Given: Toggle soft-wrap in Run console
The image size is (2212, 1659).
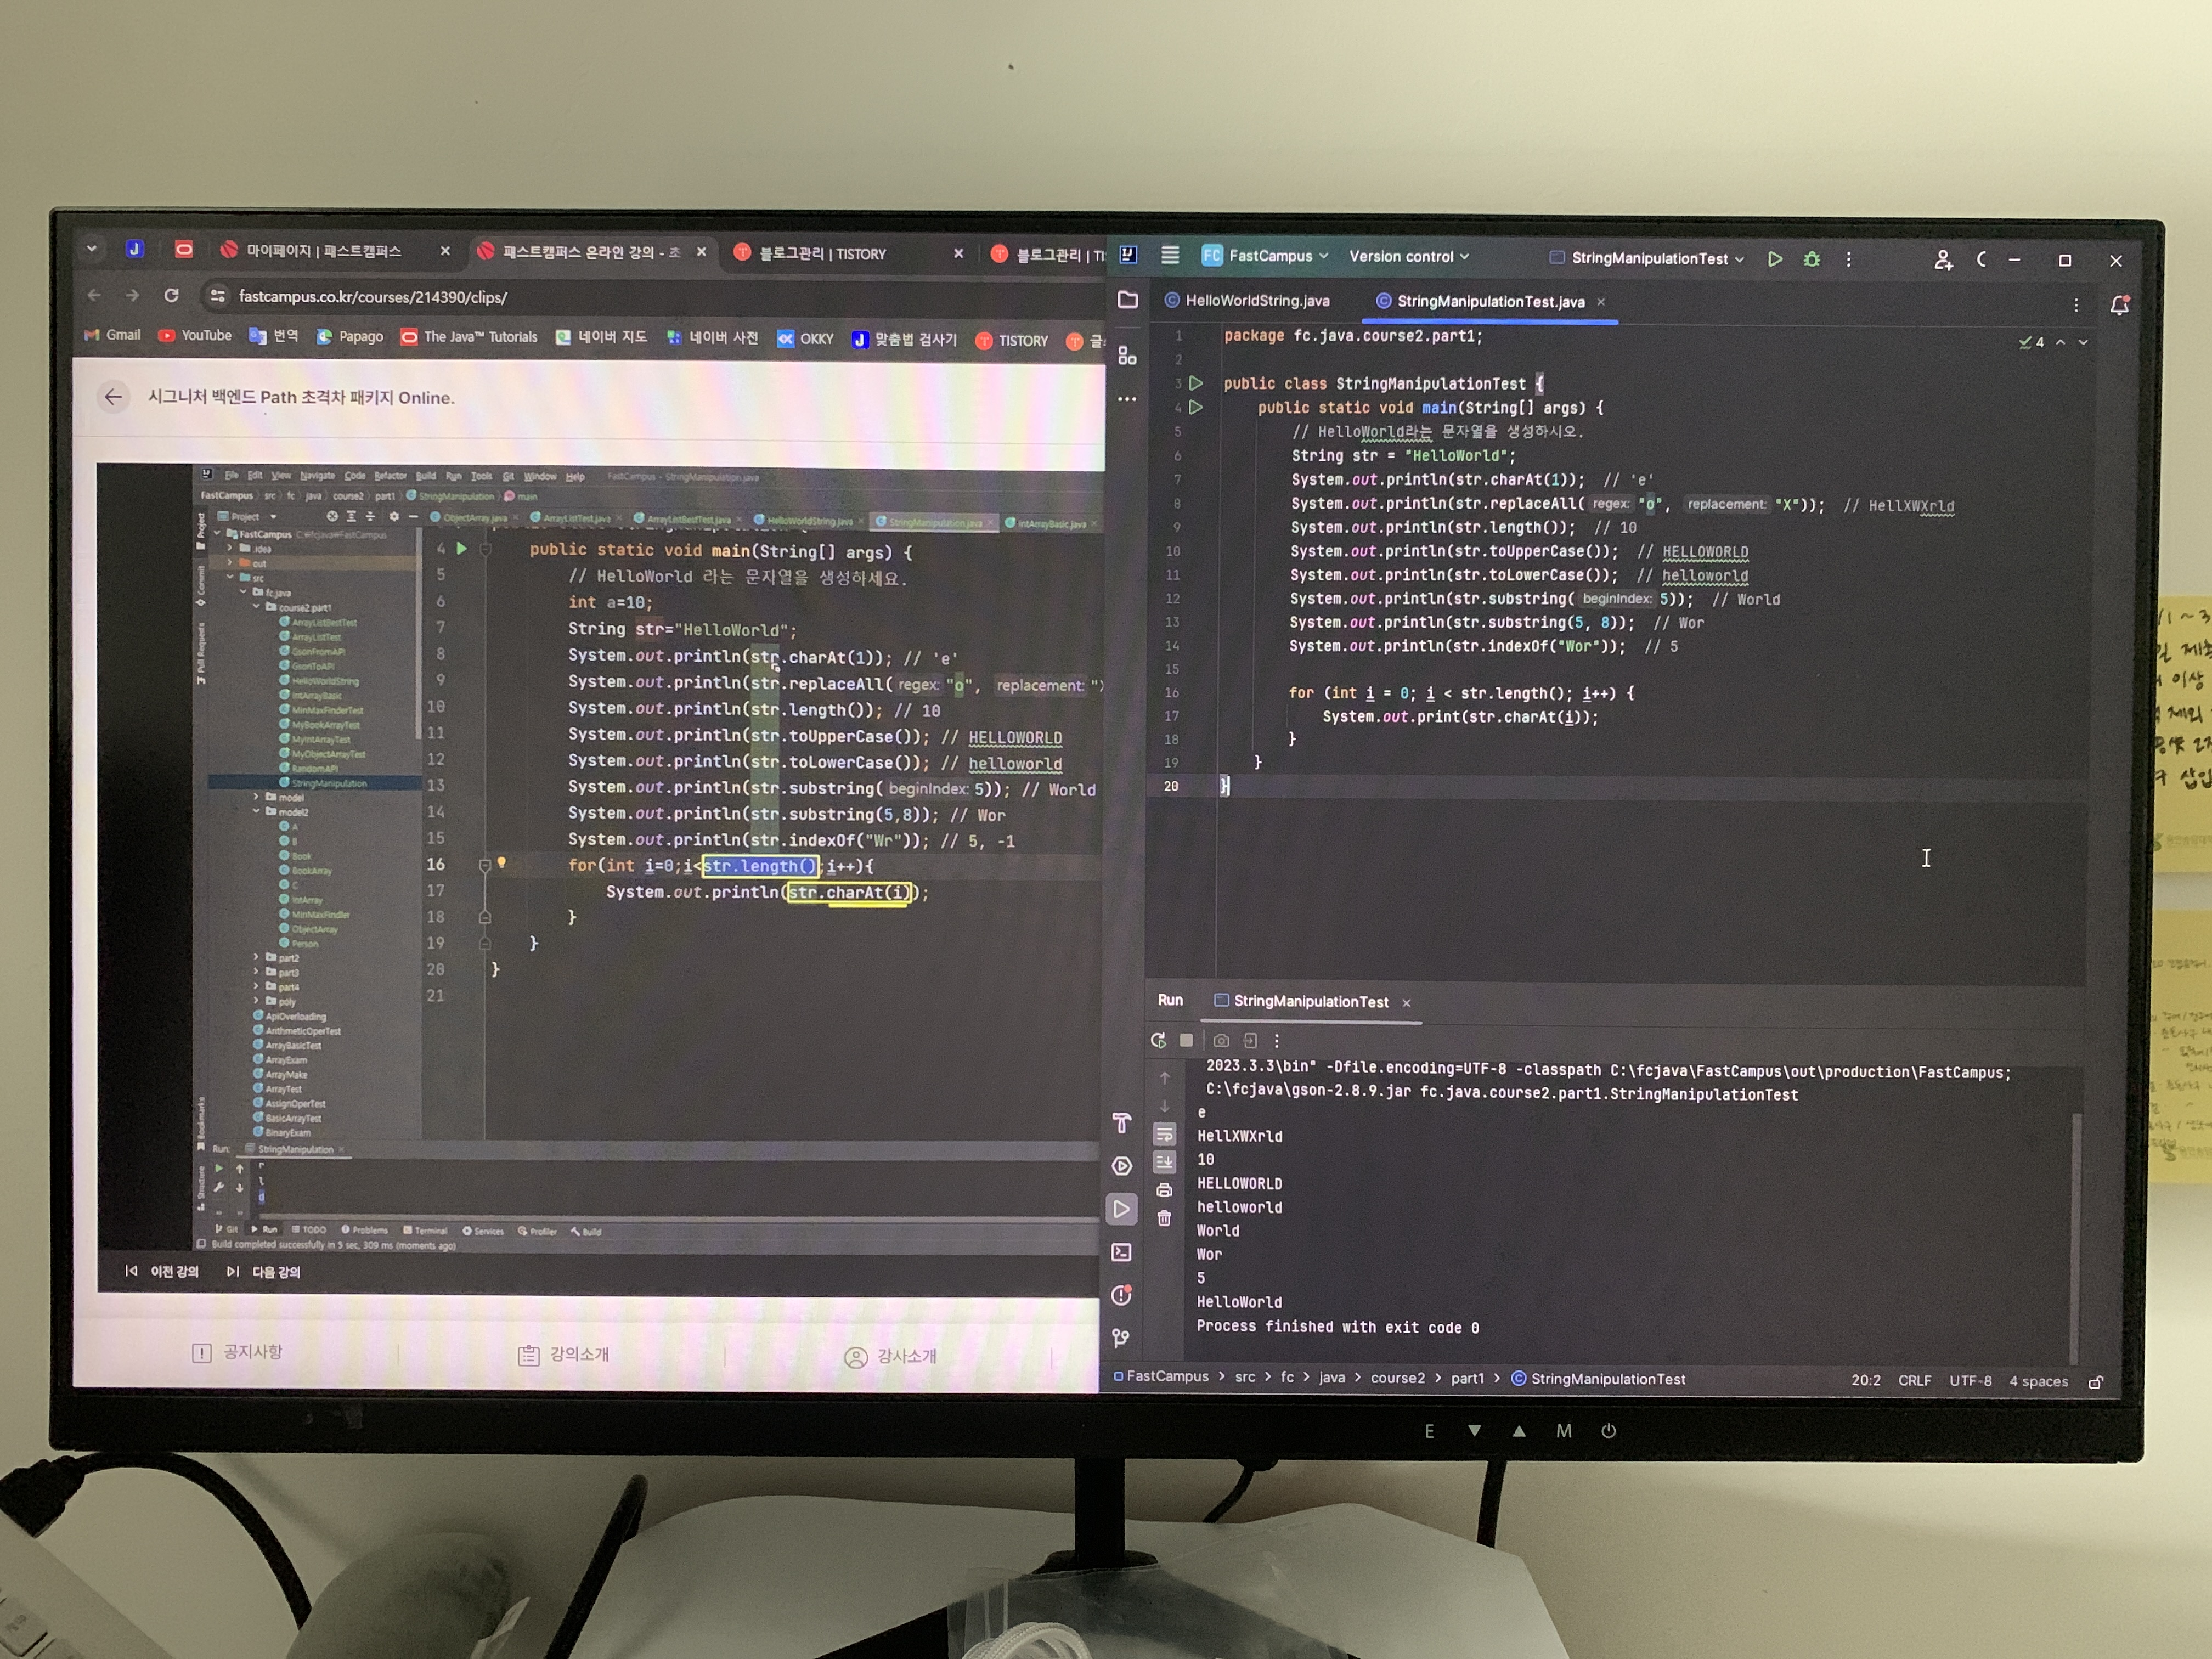Looking at the screenshot, I should coord(1164,1134).
